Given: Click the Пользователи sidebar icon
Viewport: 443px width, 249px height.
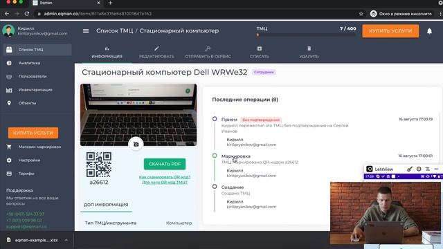Looking at the screenshot, I should coord(9,77).
